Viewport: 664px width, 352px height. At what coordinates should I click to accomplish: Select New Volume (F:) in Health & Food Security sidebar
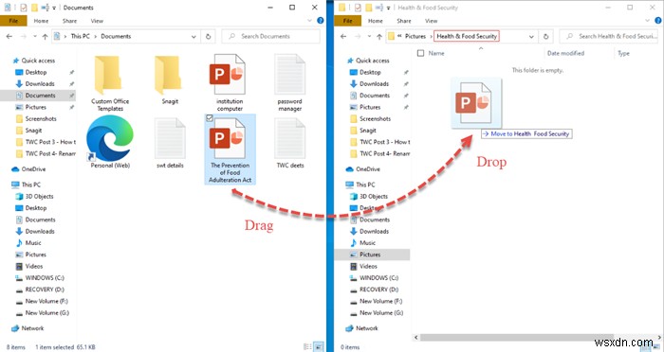pyautogui.click(x=380, y=301)
